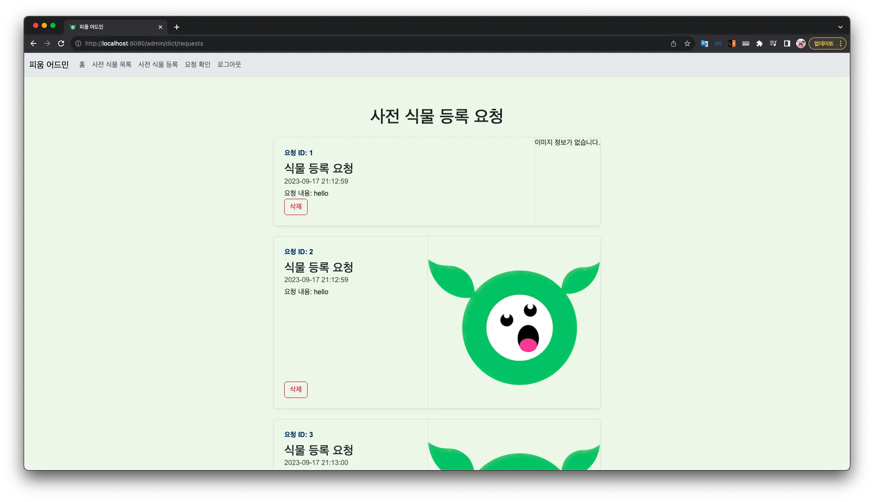Open the Lighthouse extension icon
The height and width of the screenshot is (502, 874).
pos(732,43)
